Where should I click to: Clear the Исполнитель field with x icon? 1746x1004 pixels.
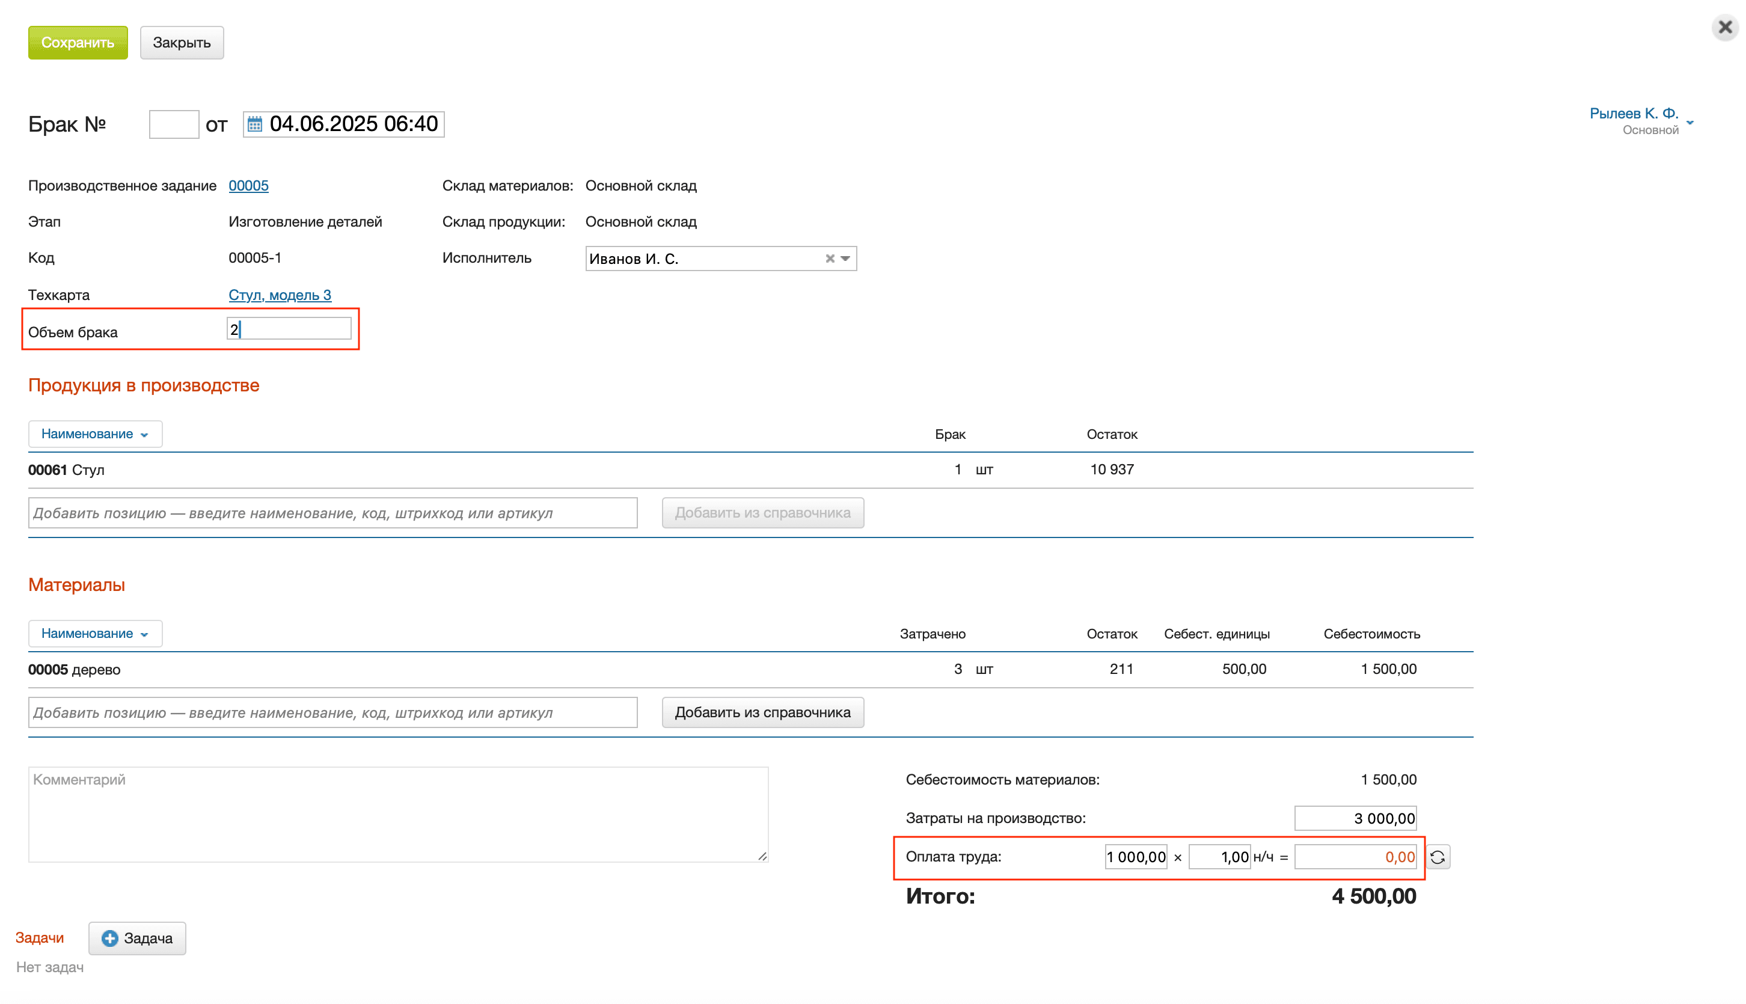point(830,259)
